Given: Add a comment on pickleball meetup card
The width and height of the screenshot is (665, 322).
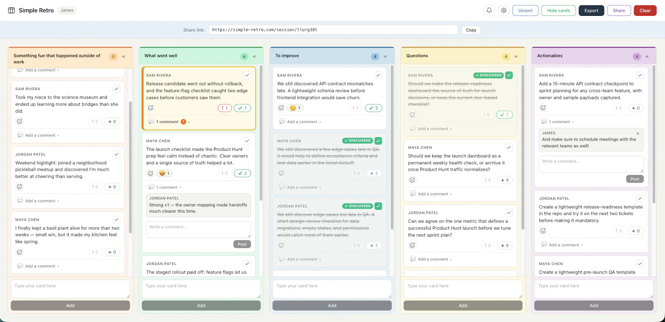Looking at the screenshot, I should pyautogui.click(x=38, y=201).
